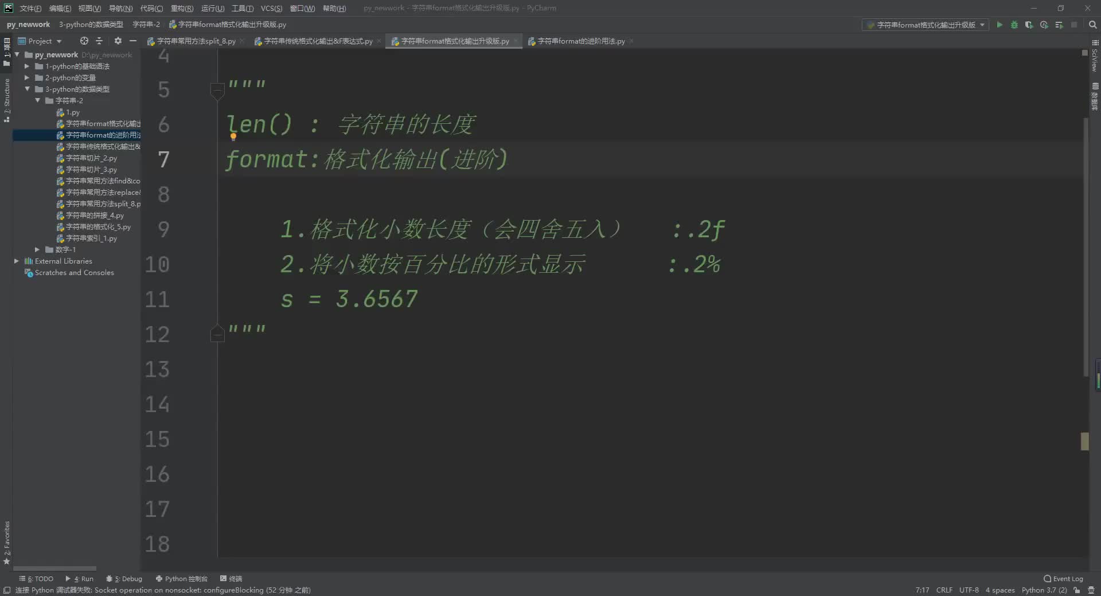
Task: Collapse py_newwork root project node
Action: point(17,55)
